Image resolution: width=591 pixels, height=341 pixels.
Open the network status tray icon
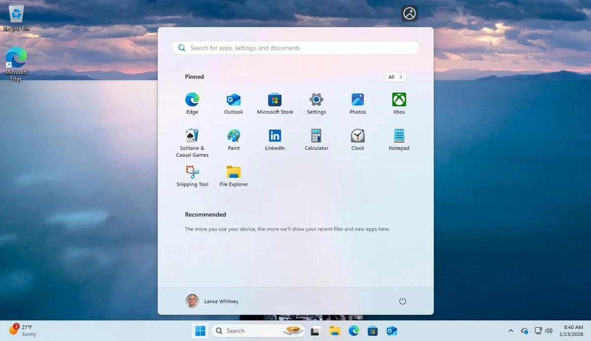(x=538, y=331)
